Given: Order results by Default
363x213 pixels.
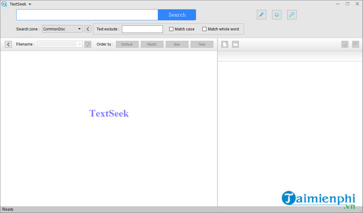Looking at the screenshot, I should (x=127, y=44).
